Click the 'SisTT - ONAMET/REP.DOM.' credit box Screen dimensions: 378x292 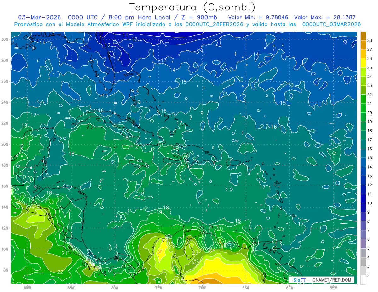[321, 280]
